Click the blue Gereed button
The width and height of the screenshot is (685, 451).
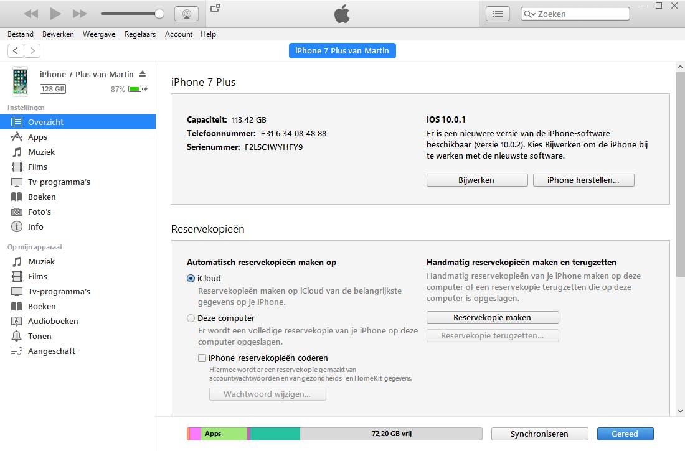click(x=625, y=434)
